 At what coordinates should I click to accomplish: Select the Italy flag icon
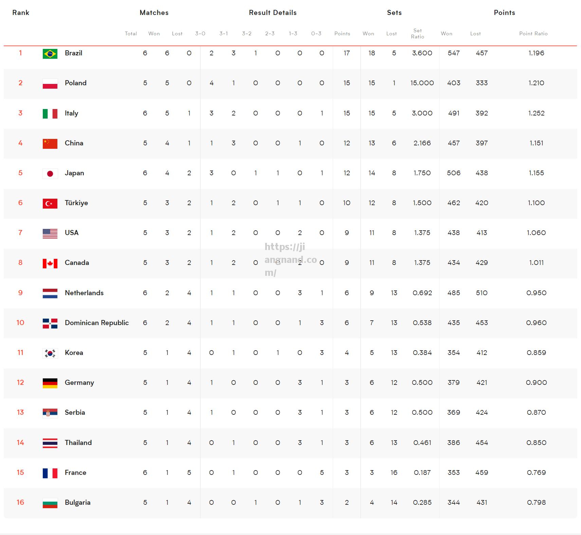(50, 114)
